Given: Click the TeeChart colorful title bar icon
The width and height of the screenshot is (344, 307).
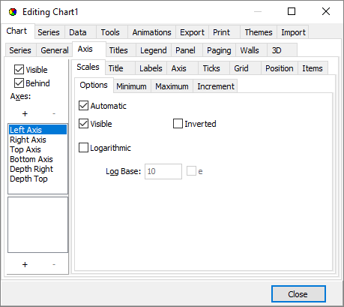Looking at the screenshot, I should pos(13,12).
